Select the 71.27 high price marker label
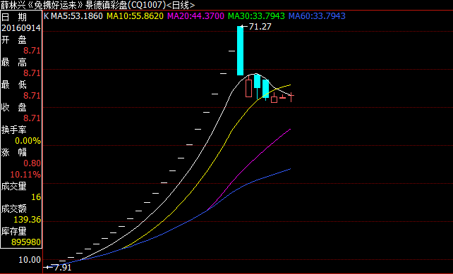 coord(260,27)
